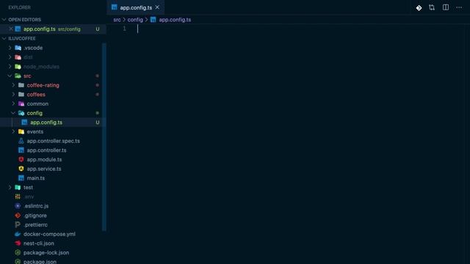This screenshot has width=470, height=264.
Task: Click the config breadcrumb segment
Action: pos(135,20)
